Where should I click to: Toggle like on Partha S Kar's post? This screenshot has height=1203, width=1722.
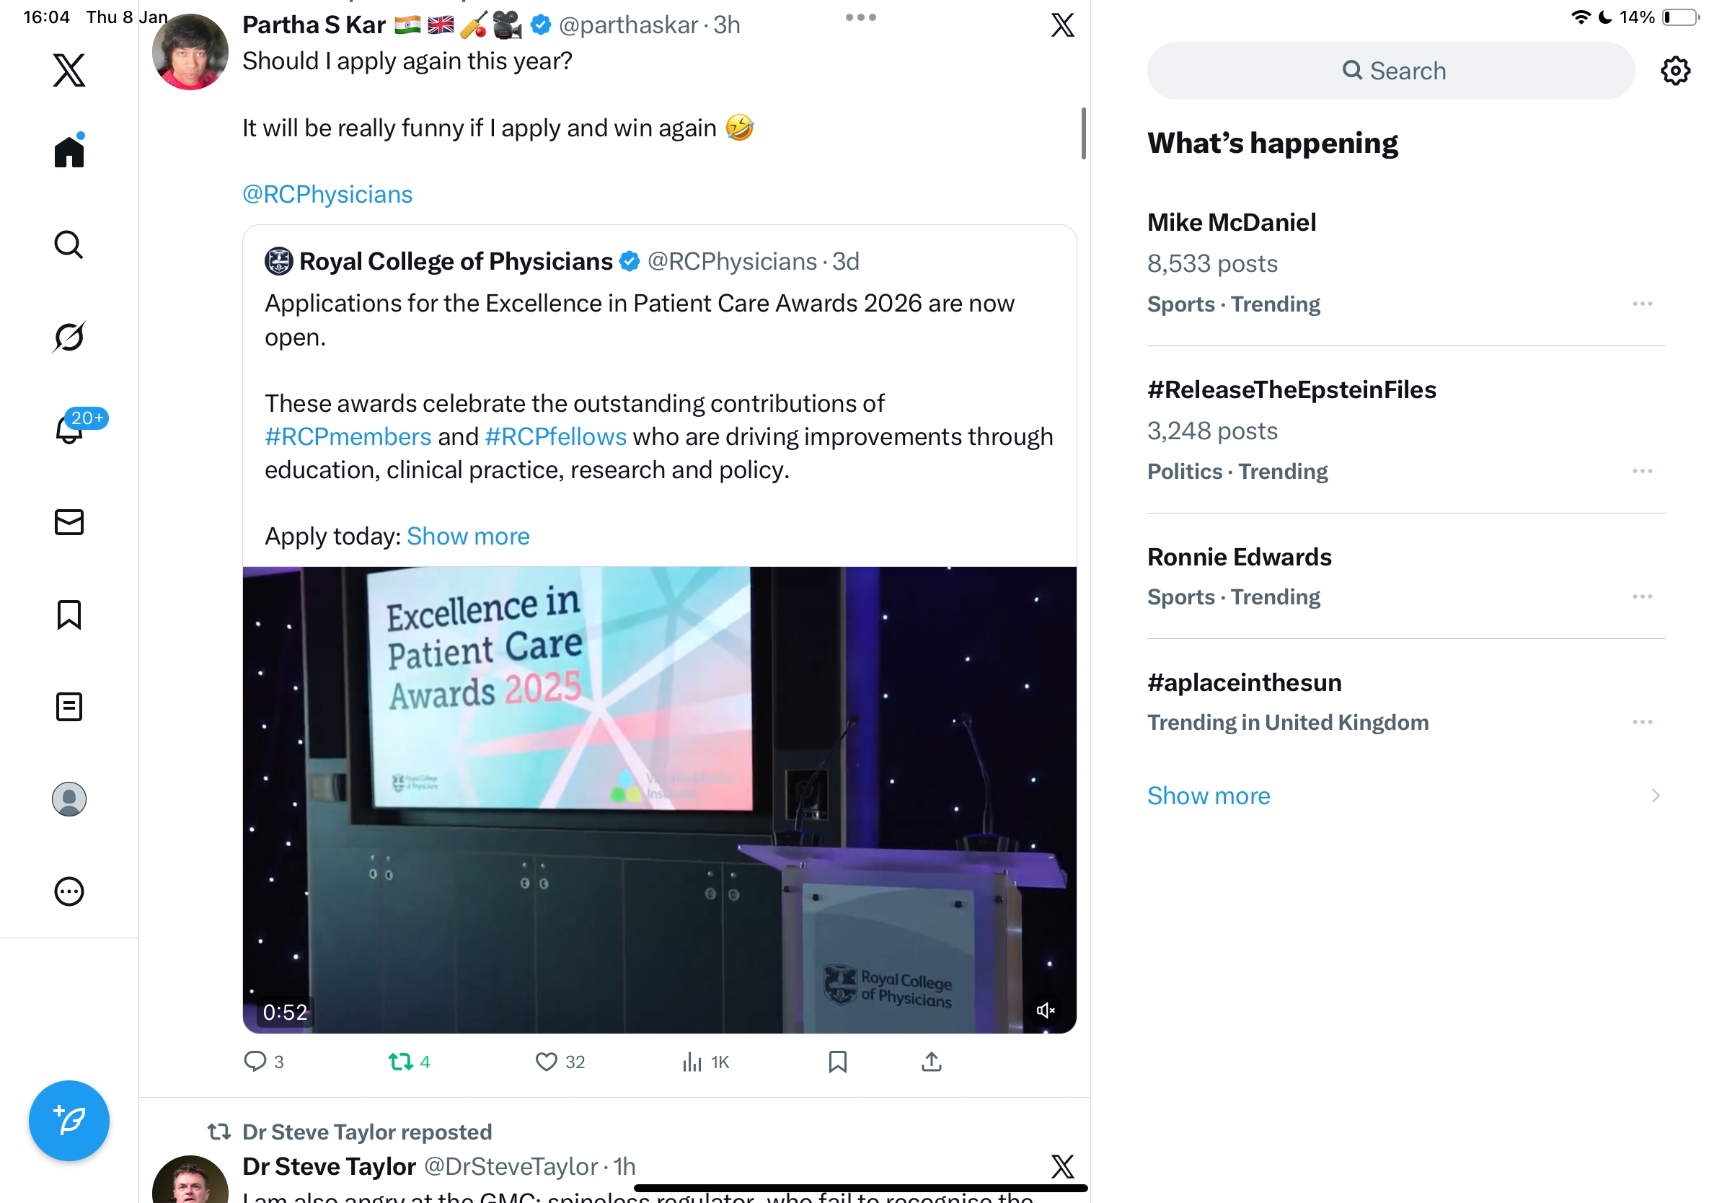click(x=546, y=1061)
